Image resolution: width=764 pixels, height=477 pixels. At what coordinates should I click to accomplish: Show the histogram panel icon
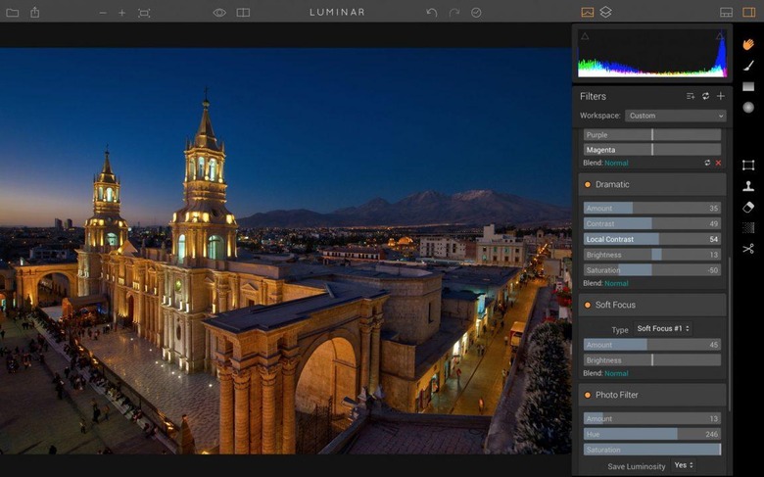587,13
